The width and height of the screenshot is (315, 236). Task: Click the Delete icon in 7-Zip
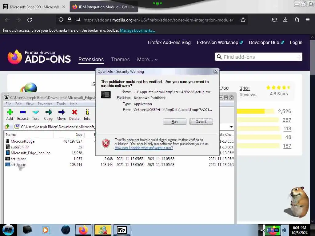coord(74,115)
